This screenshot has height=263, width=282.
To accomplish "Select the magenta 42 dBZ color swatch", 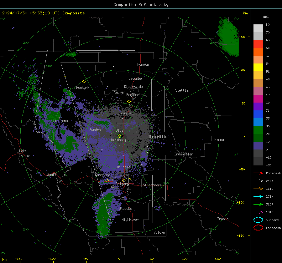I will pyautogui.click(x=258, y=99).
